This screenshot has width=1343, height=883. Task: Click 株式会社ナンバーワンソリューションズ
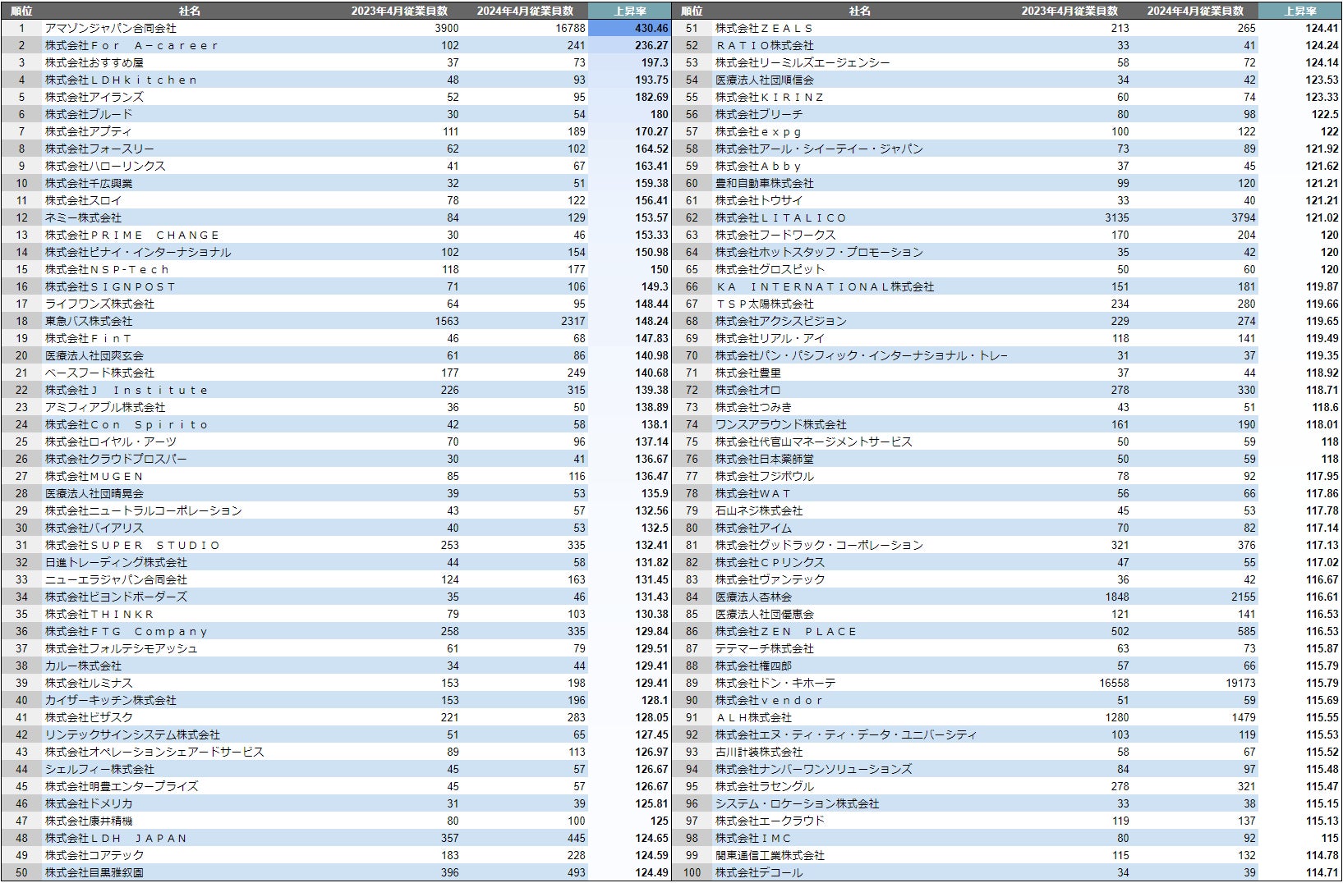(x=814, y=769)
